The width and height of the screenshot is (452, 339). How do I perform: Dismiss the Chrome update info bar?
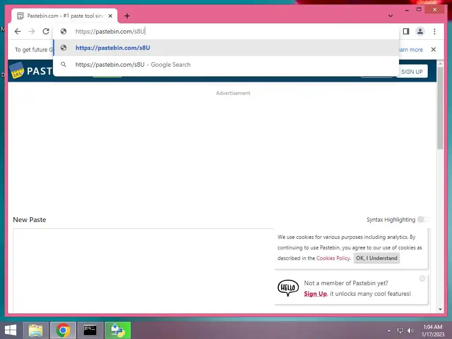433,49
